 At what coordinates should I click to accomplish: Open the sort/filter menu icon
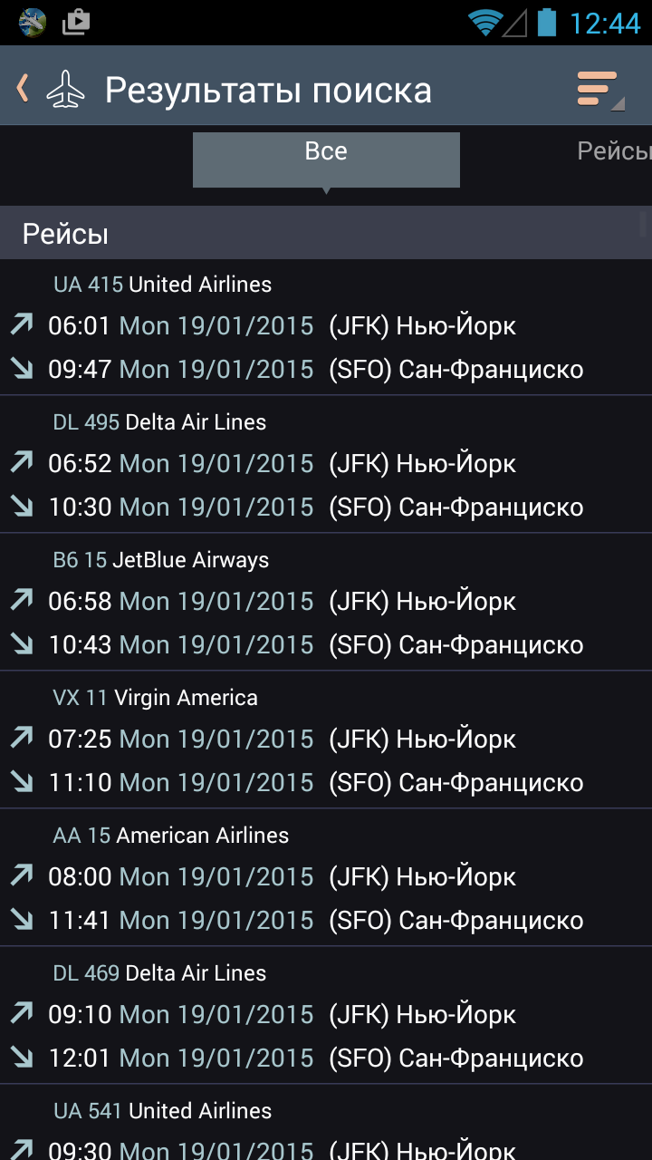[x=599, y=90]
